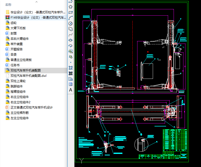Activate the Multiline Text tool

[71, 90]
